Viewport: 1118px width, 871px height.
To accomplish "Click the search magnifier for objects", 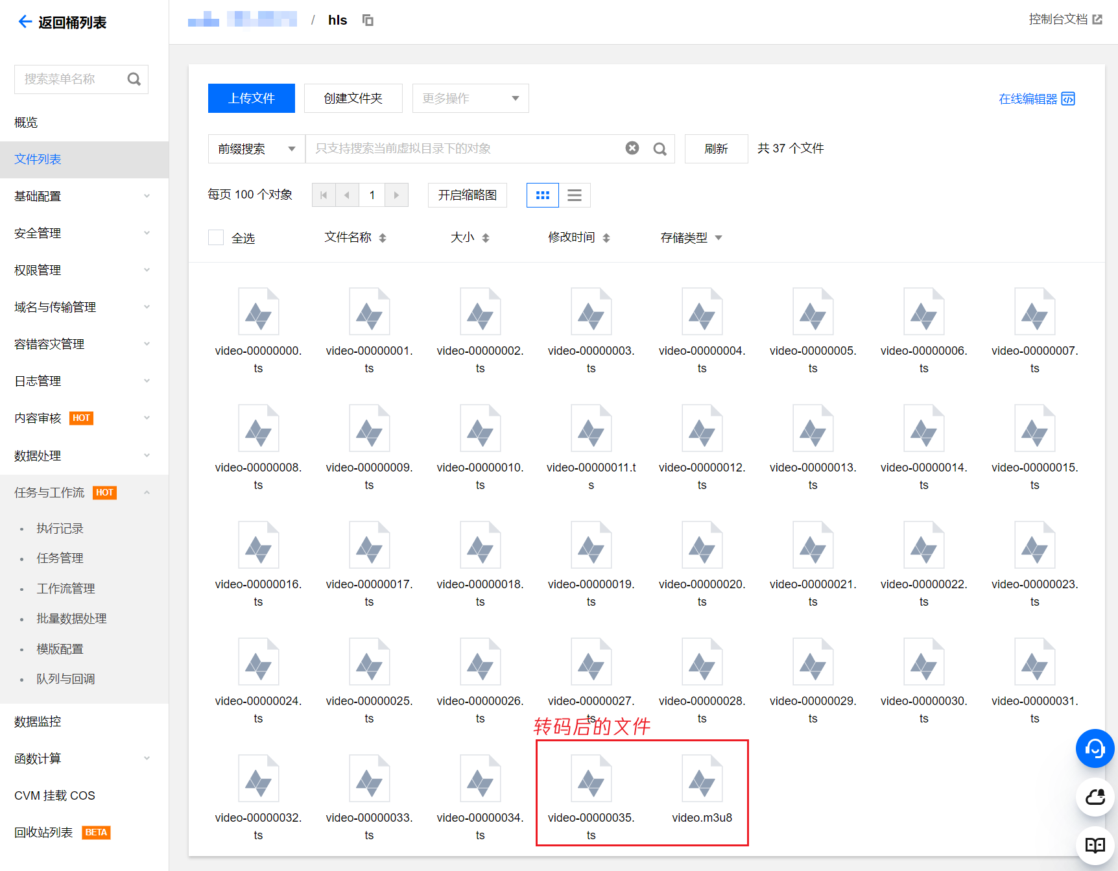I will pos(660,149).
